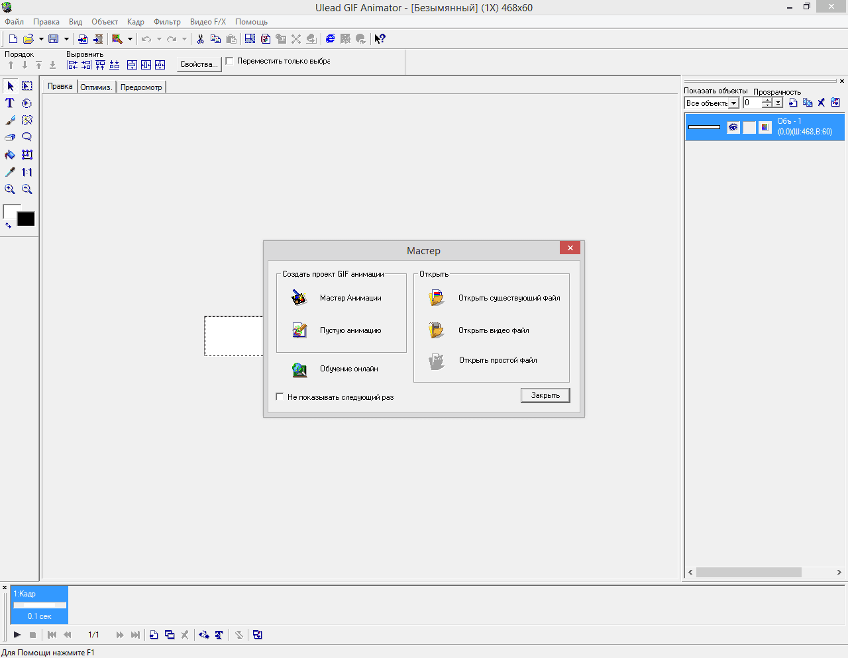848x658 pixels.
Task: Click the Open file folder icon
Action: 28,39
